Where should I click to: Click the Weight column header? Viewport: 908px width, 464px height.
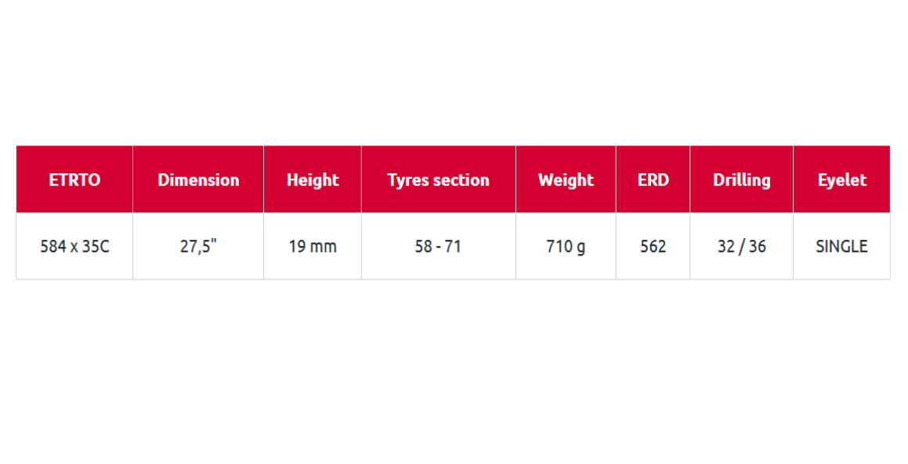click(566, 179)
